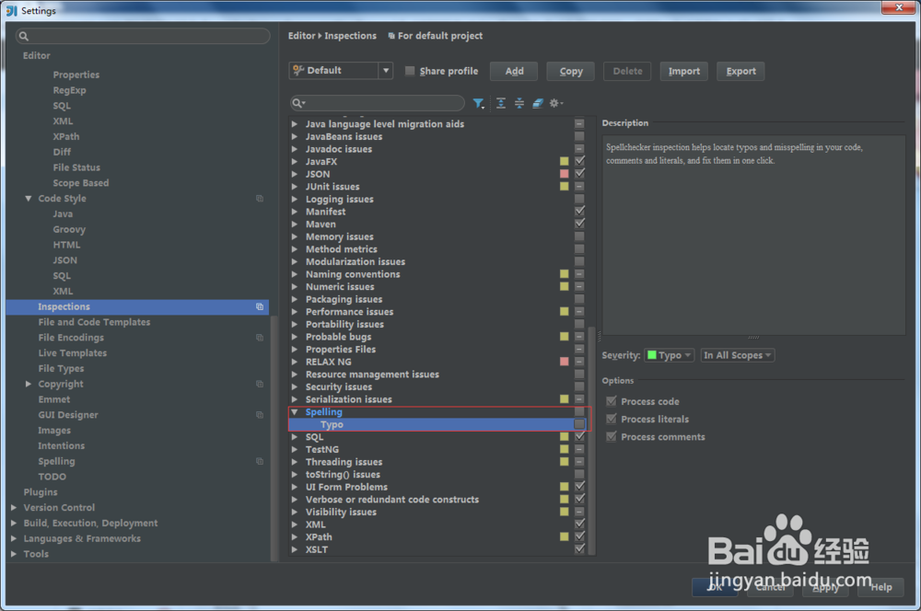Collapse the Spelling inspections group
The height and width of the screenshot is (611, 921).
point(295,412)
